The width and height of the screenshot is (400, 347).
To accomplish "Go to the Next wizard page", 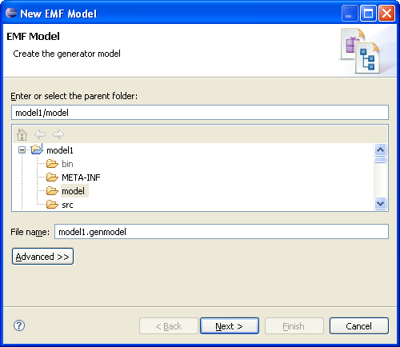I will tap(230, 326).
